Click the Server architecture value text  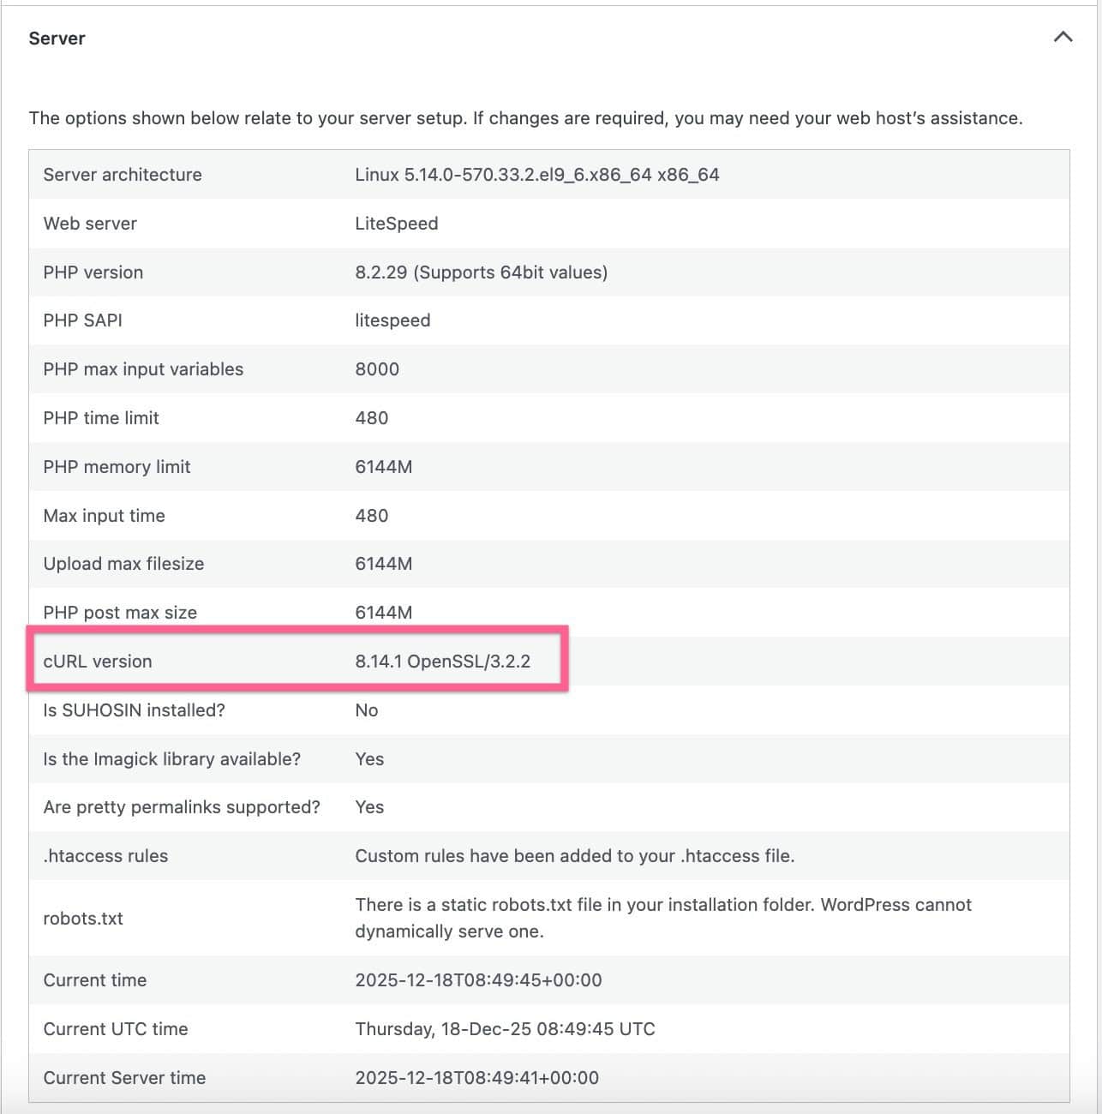[x=536, y=175]
